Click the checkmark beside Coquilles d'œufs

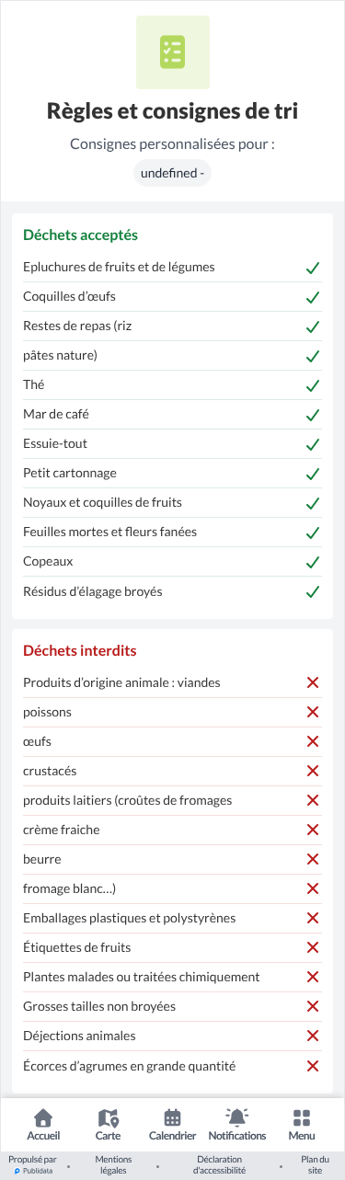(313, 297)
